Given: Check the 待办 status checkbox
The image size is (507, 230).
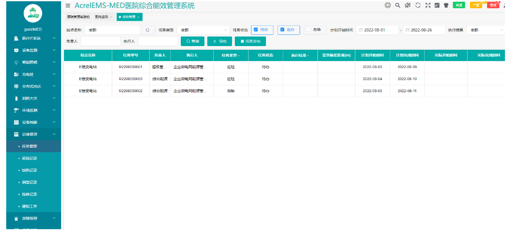Looking at the screenshot, I should pyautogui.click(x=256, y=29).
